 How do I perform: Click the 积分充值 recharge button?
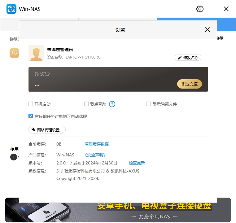tap(189, 84)
